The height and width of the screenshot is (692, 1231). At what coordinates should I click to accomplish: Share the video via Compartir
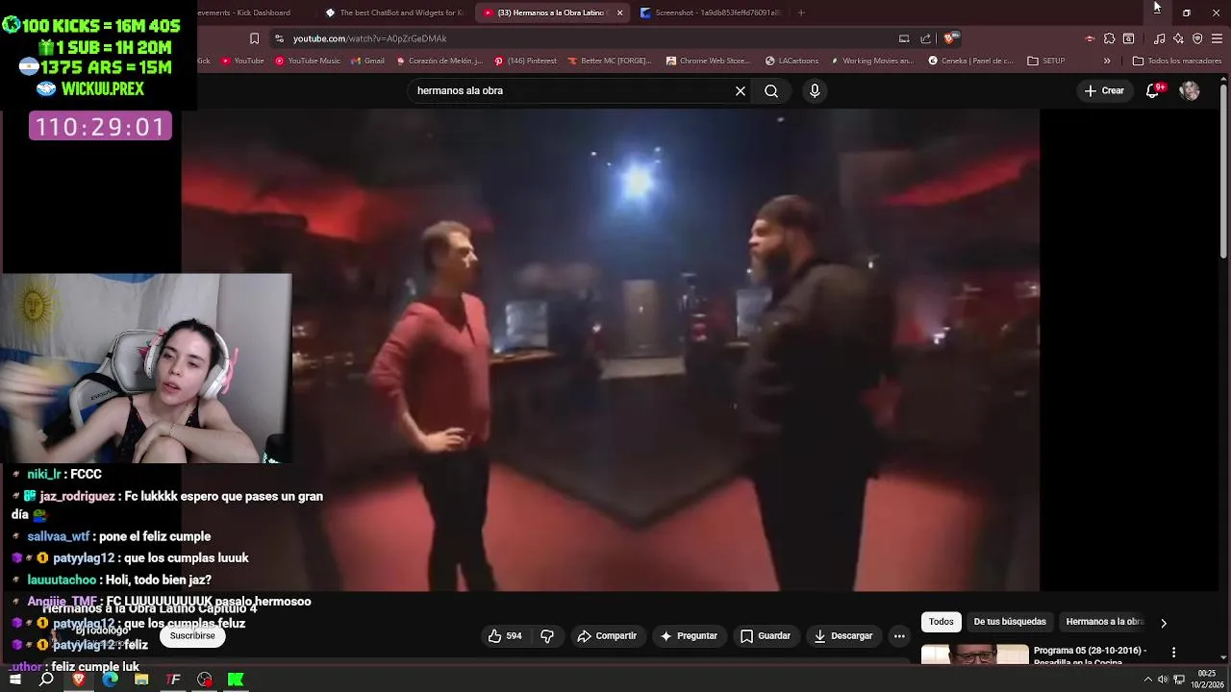[607, 635]
